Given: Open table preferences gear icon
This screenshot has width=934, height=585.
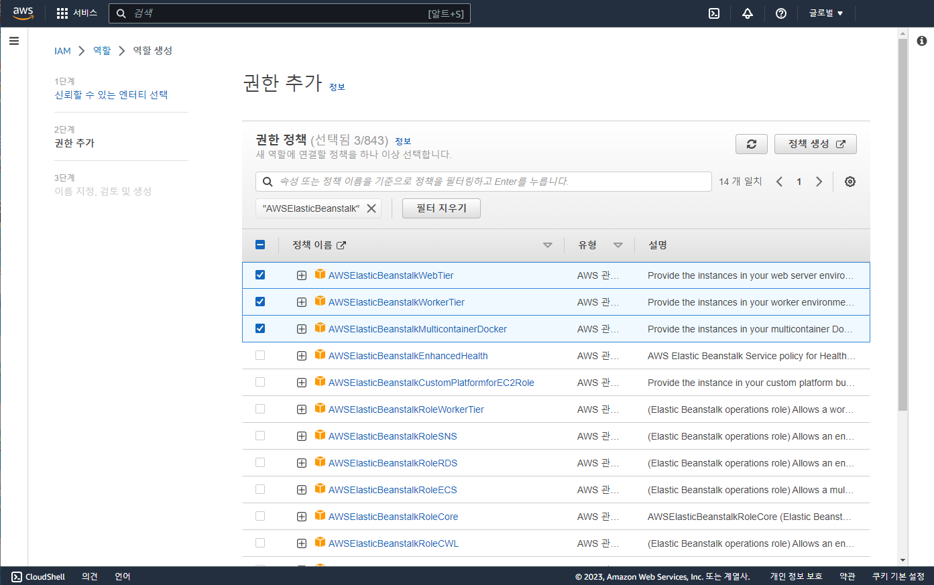Looking at the screenshot, I should tap(850, 182).
